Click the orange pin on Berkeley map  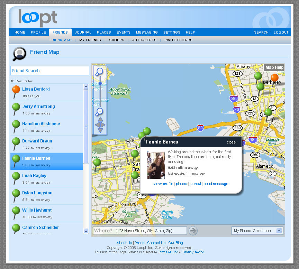pos(274,78)
